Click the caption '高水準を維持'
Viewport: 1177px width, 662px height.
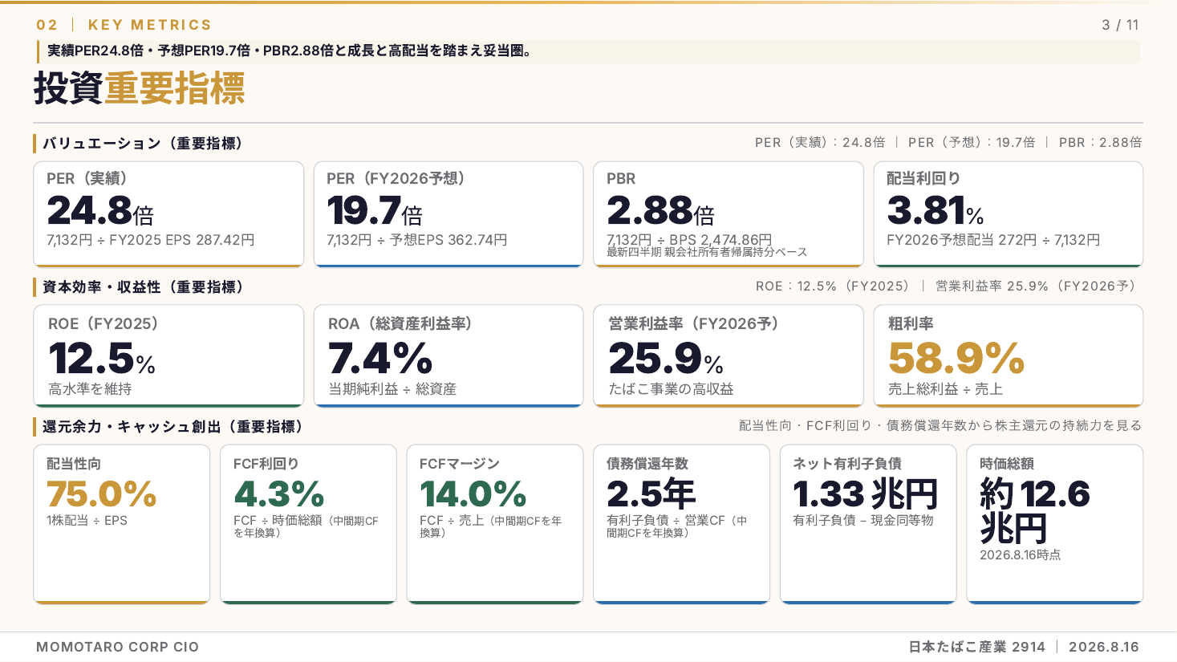[x=90, y=389]
